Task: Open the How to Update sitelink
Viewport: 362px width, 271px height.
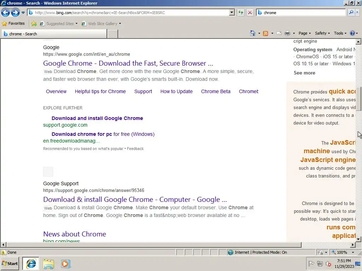Action: [176, 91]
